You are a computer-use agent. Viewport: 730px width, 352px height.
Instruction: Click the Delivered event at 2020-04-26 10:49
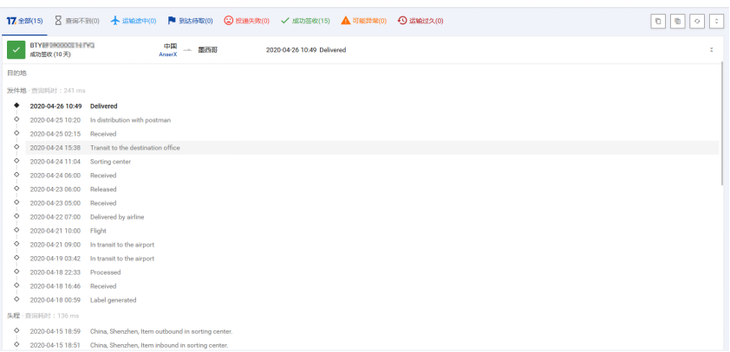click(103, 106)
